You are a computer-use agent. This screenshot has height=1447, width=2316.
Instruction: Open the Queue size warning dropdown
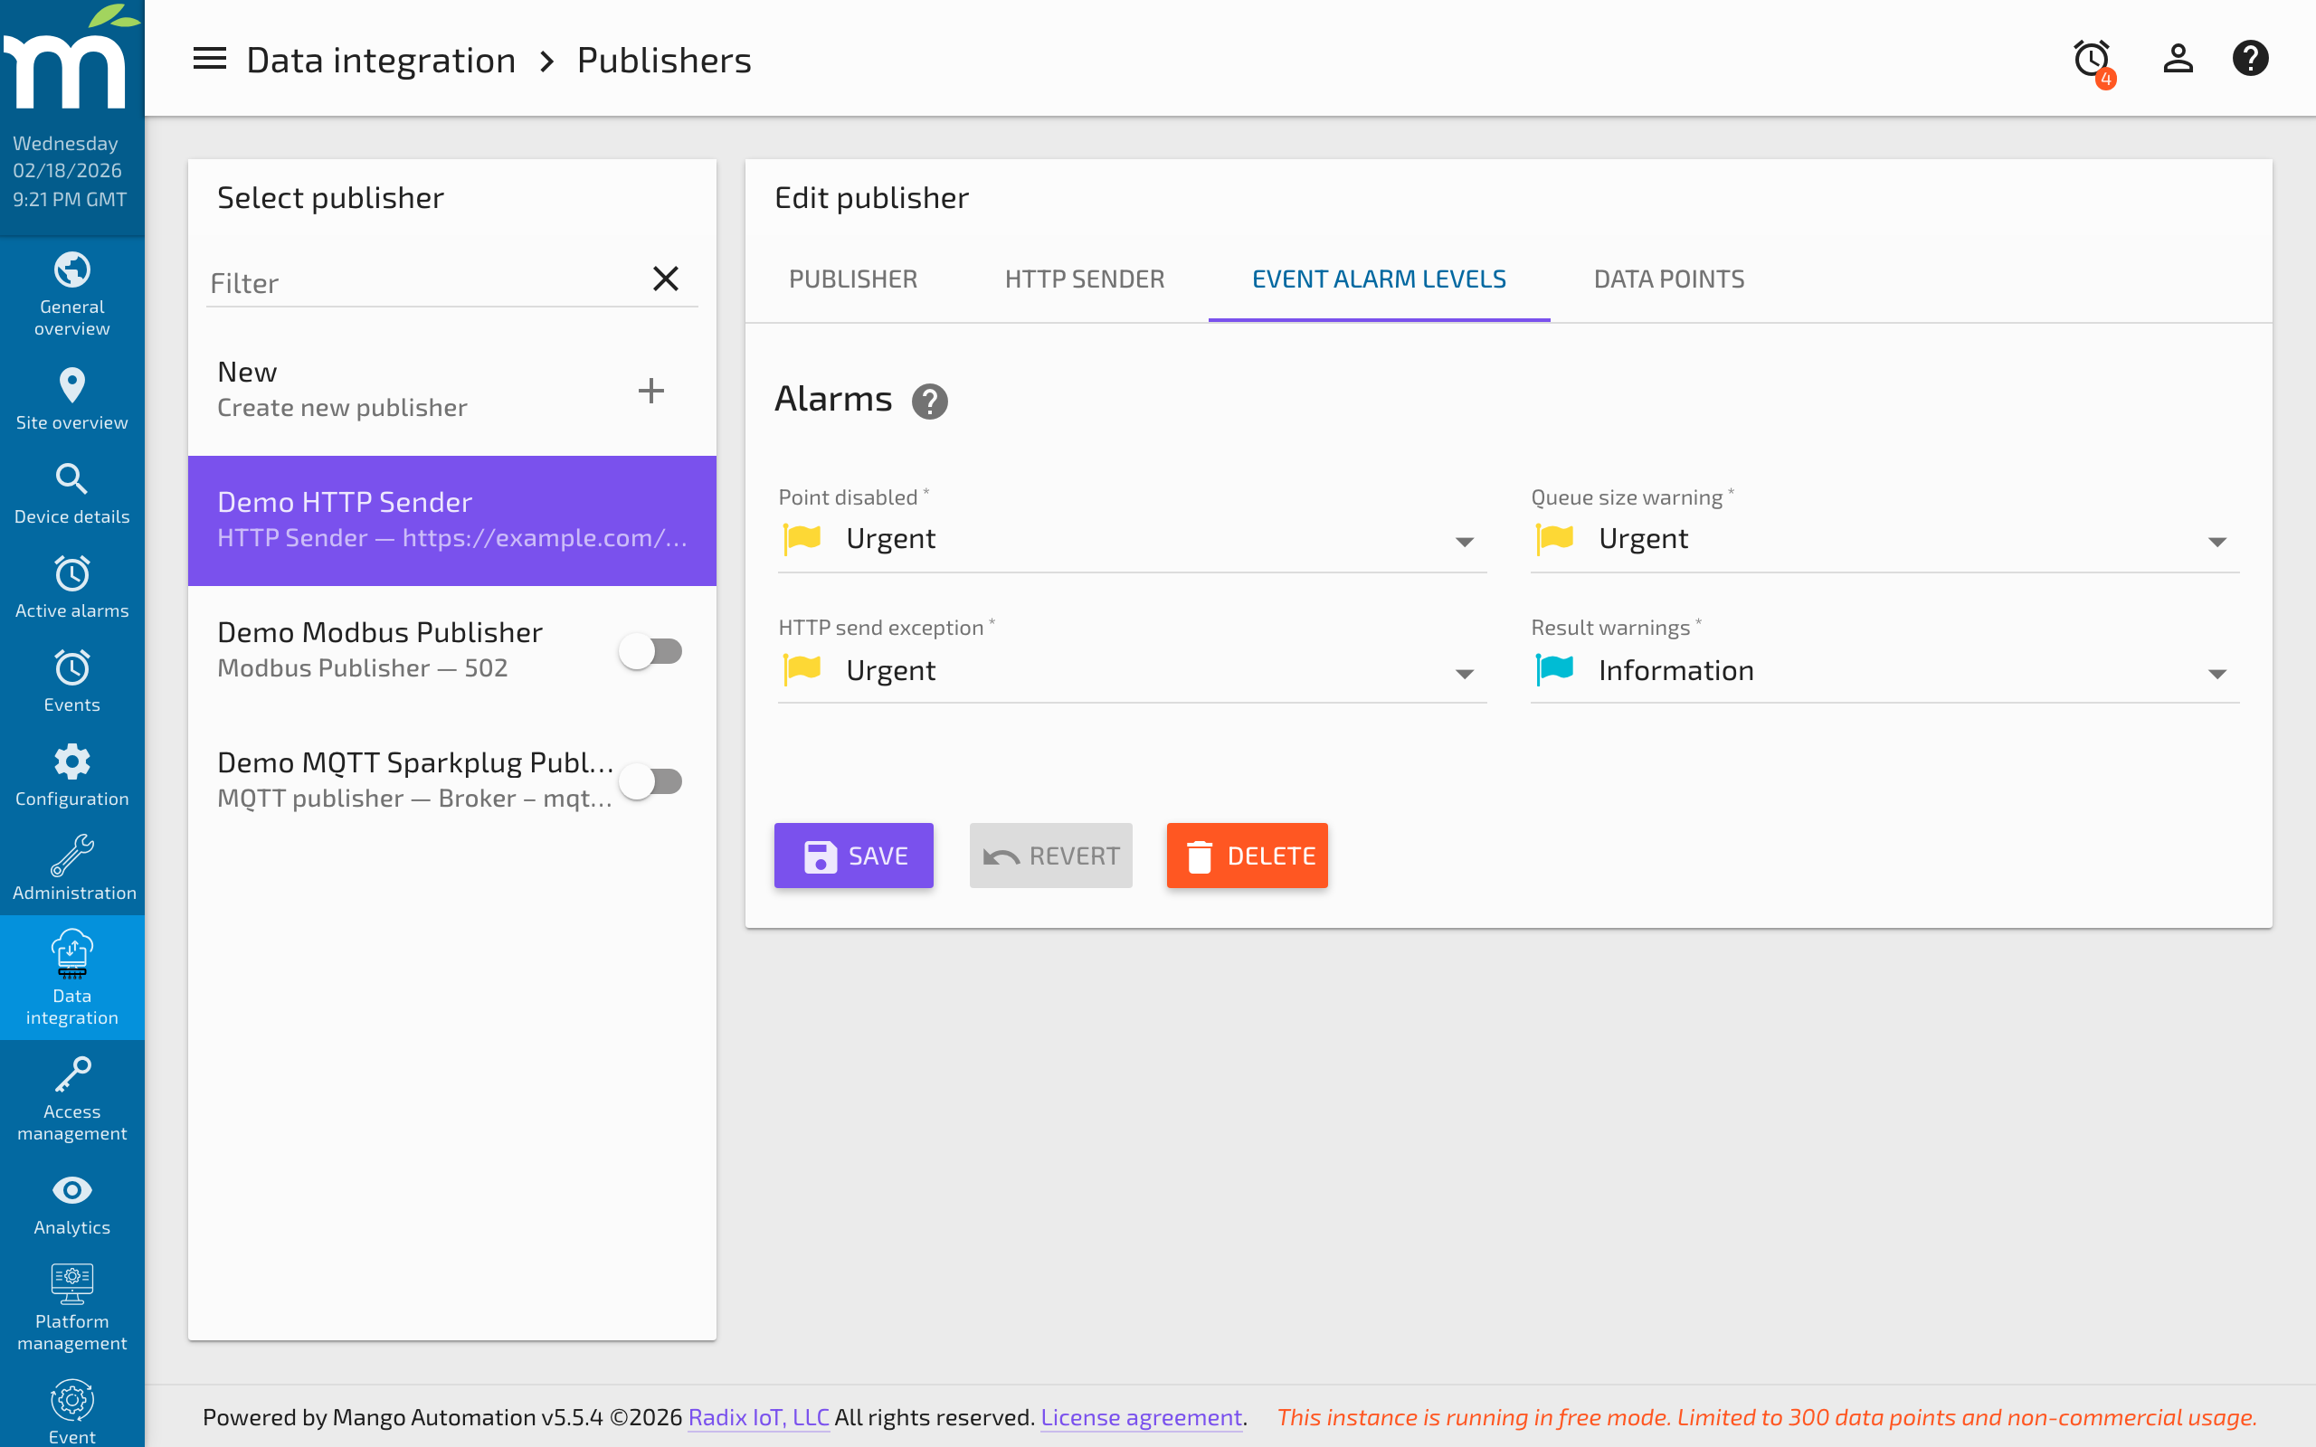[1884, 540]
